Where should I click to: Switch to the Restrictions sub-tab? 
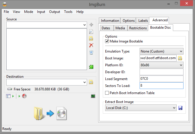point(138,28)
